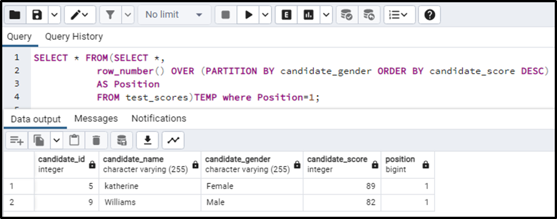This screenshot has height=219, width=557.
Task: Switch to the Messages tab
Action: (96, 118)
